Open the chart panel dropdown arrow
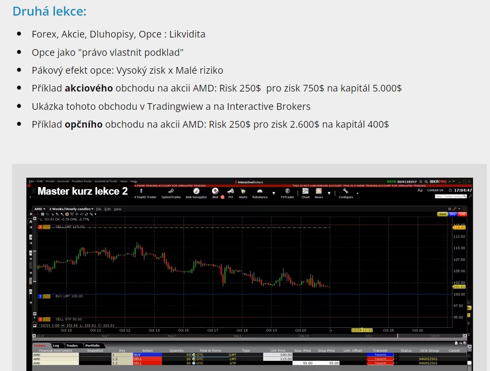 [x=459, y=209]
